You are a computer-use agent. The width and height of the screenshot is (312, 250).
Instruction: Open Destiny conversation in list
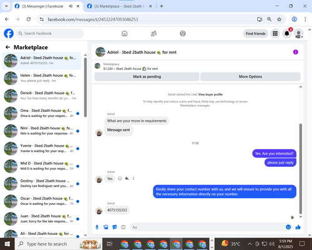click(42, 184)
